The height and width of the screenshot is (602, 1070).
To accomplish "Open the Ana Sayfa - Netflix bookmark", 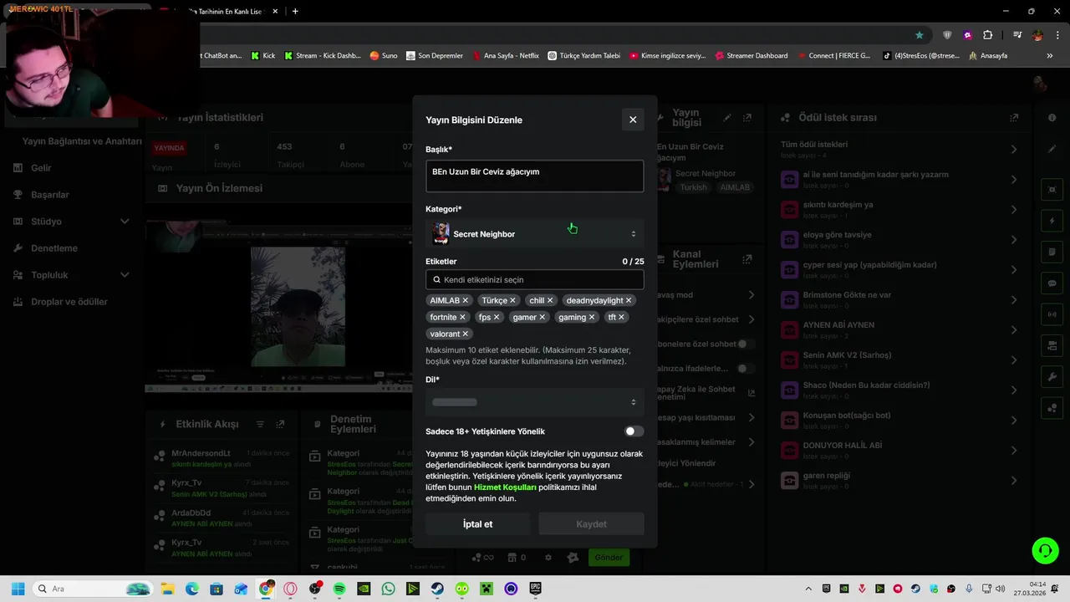I will pyautogui.click(x=506, y=56).
